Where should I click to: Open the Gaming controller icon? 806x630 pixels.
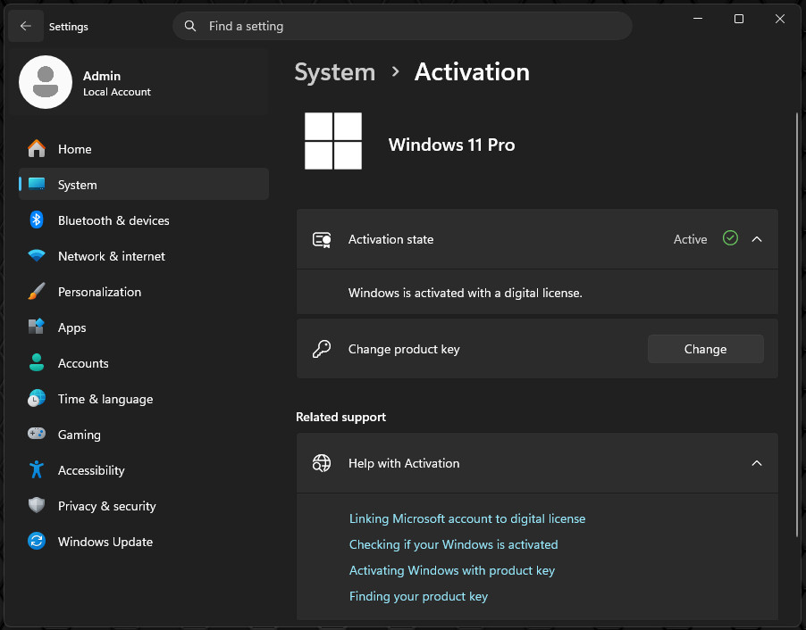pyautogui.click(x=37, y=434)
